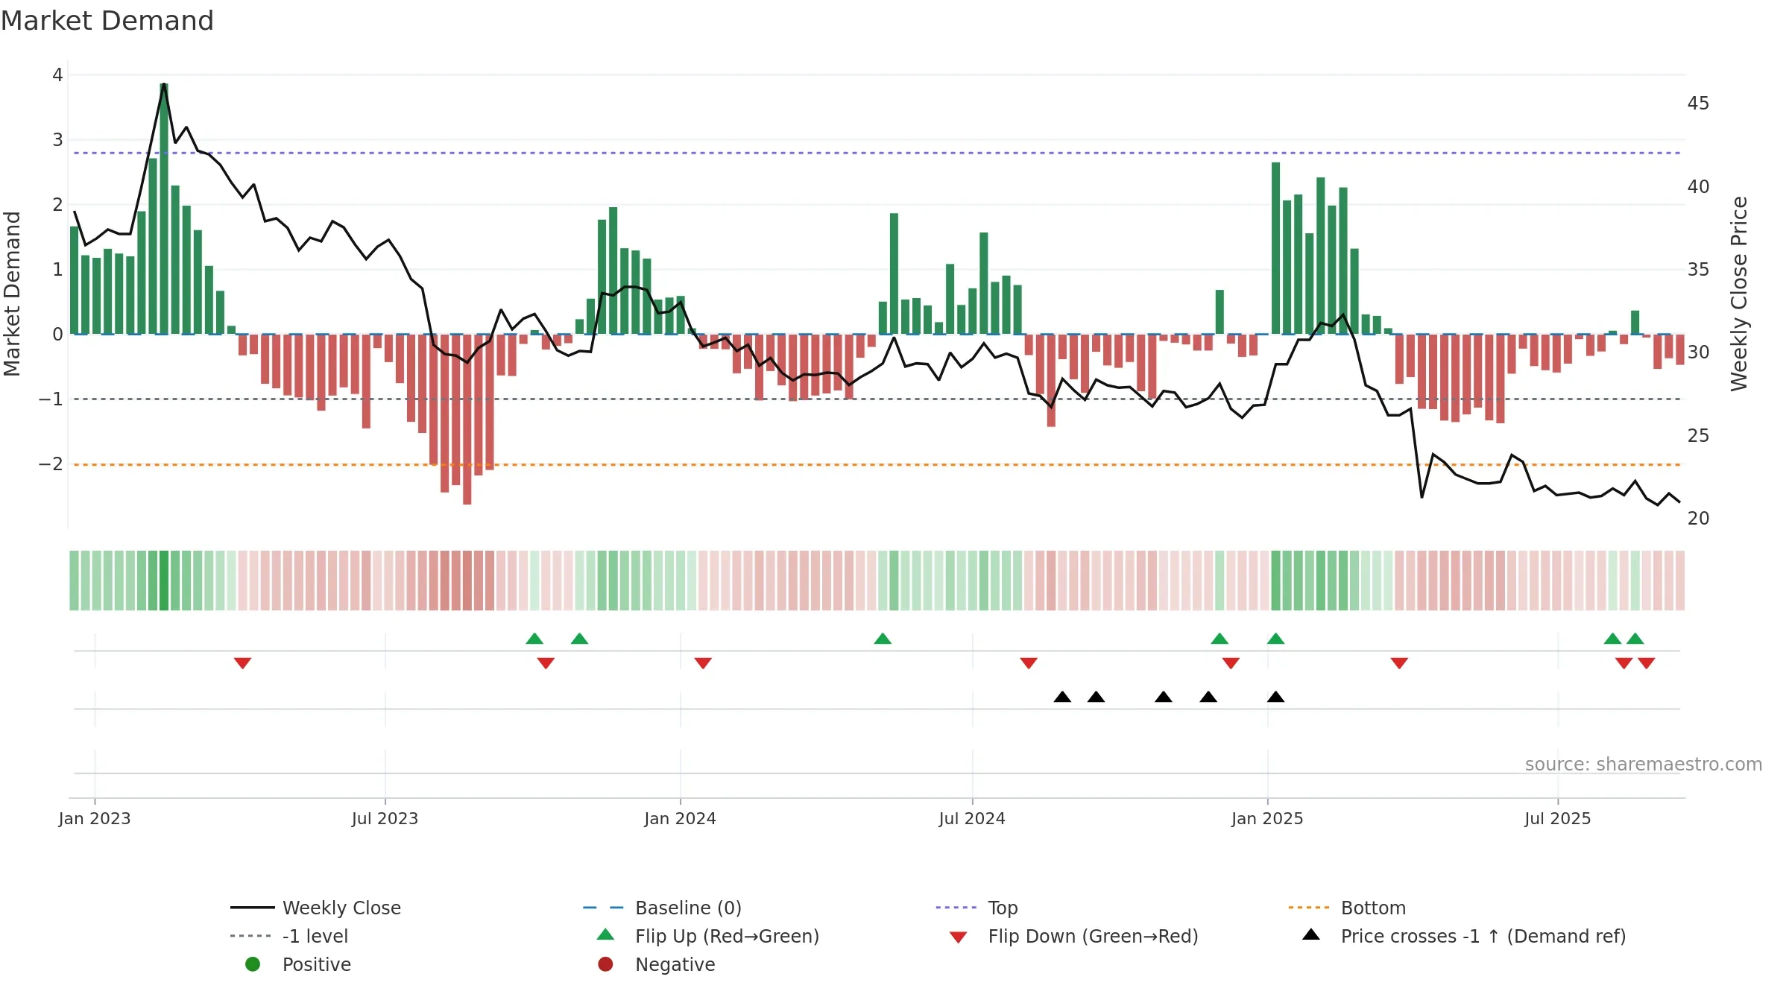Click the 'Positive' legend label
The image size is (1789, 1006).
(317, 964)
